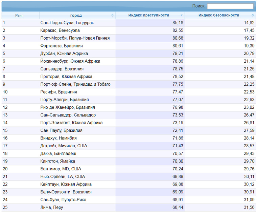Select the Претория, Южная Африка cell
The width and height of the screenshot is (257, 212).
[77, 77]
